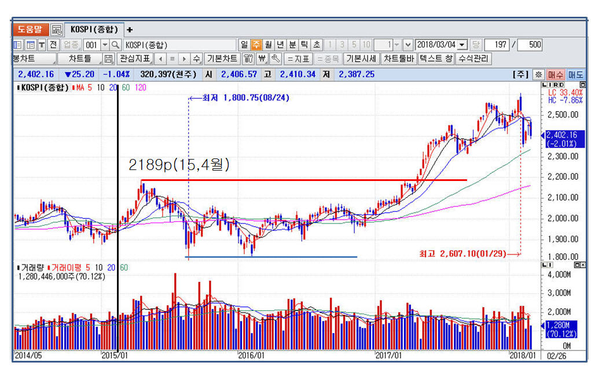591x377 pixels.
Task: Click the wrench settings icon in chart toolbar
Action: 276,58
